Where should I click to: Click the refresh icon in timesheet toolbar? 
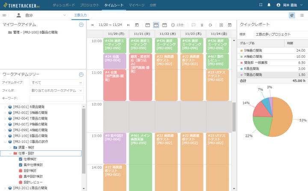click(x=210, y=25)
